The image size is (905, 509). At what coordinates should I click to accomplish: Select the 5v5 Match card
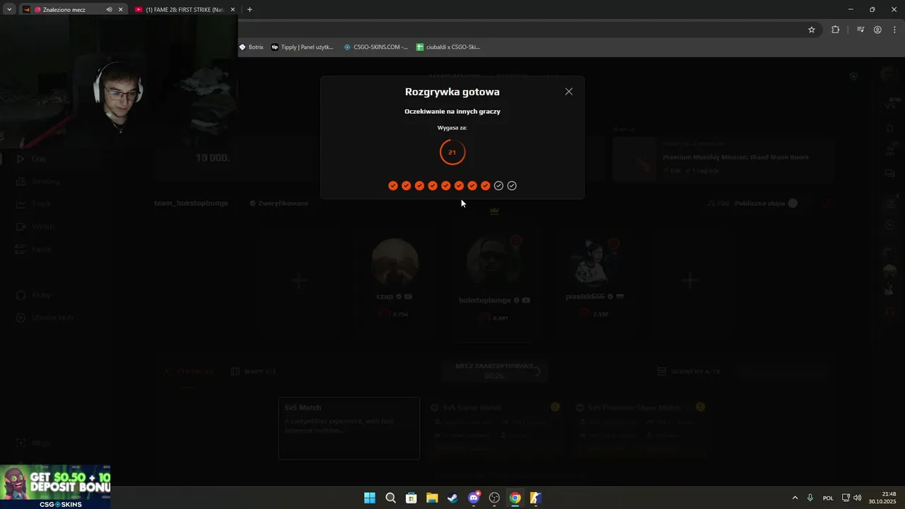(x=349, y=428)
